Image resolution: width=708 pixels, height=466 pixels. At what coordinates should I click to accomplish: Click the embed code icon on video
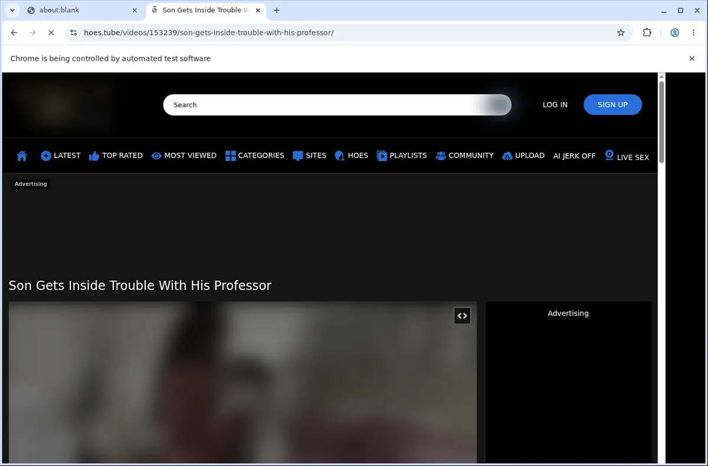tap(462, 316)
